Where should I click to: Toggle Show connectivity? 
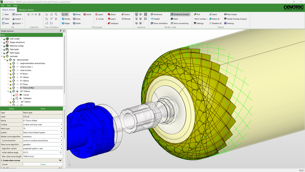coord(180,24)
